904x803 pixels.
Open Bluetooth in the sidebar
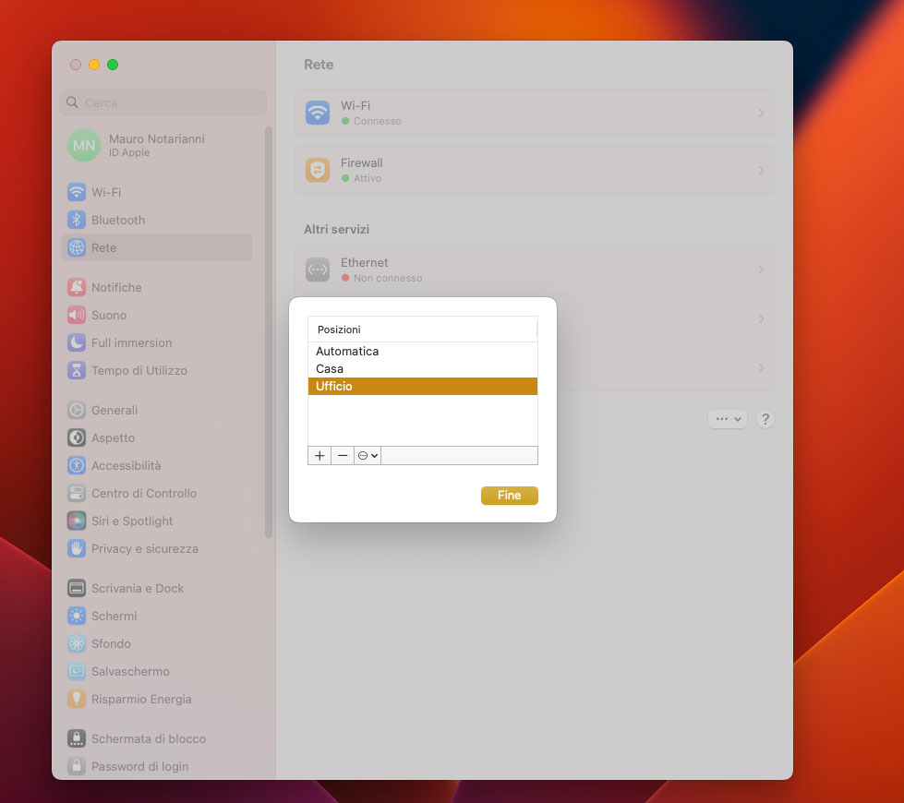point(156,220)
